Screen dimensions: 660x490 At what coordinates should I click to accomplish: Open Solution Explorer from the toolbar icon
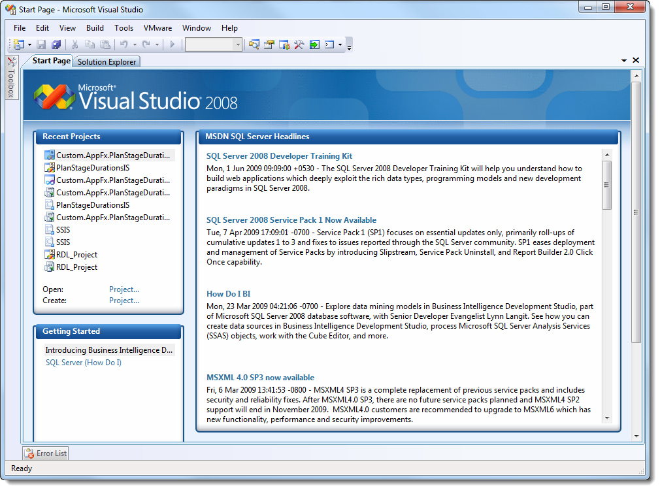254,45
